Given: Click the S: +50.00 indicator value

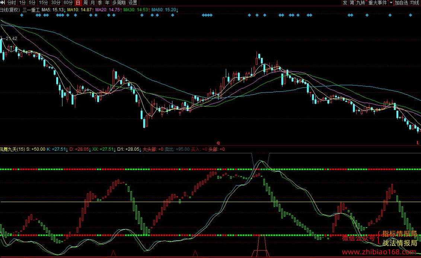Looking at the screenshot, I should 36,149.
